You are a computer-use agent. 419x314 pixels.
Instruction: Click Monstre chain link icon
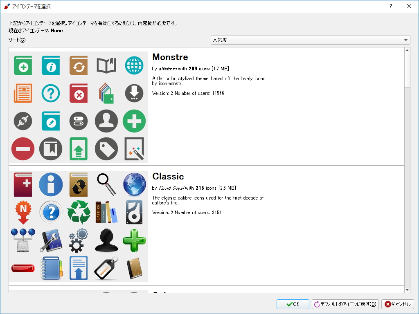pos(23,121)
